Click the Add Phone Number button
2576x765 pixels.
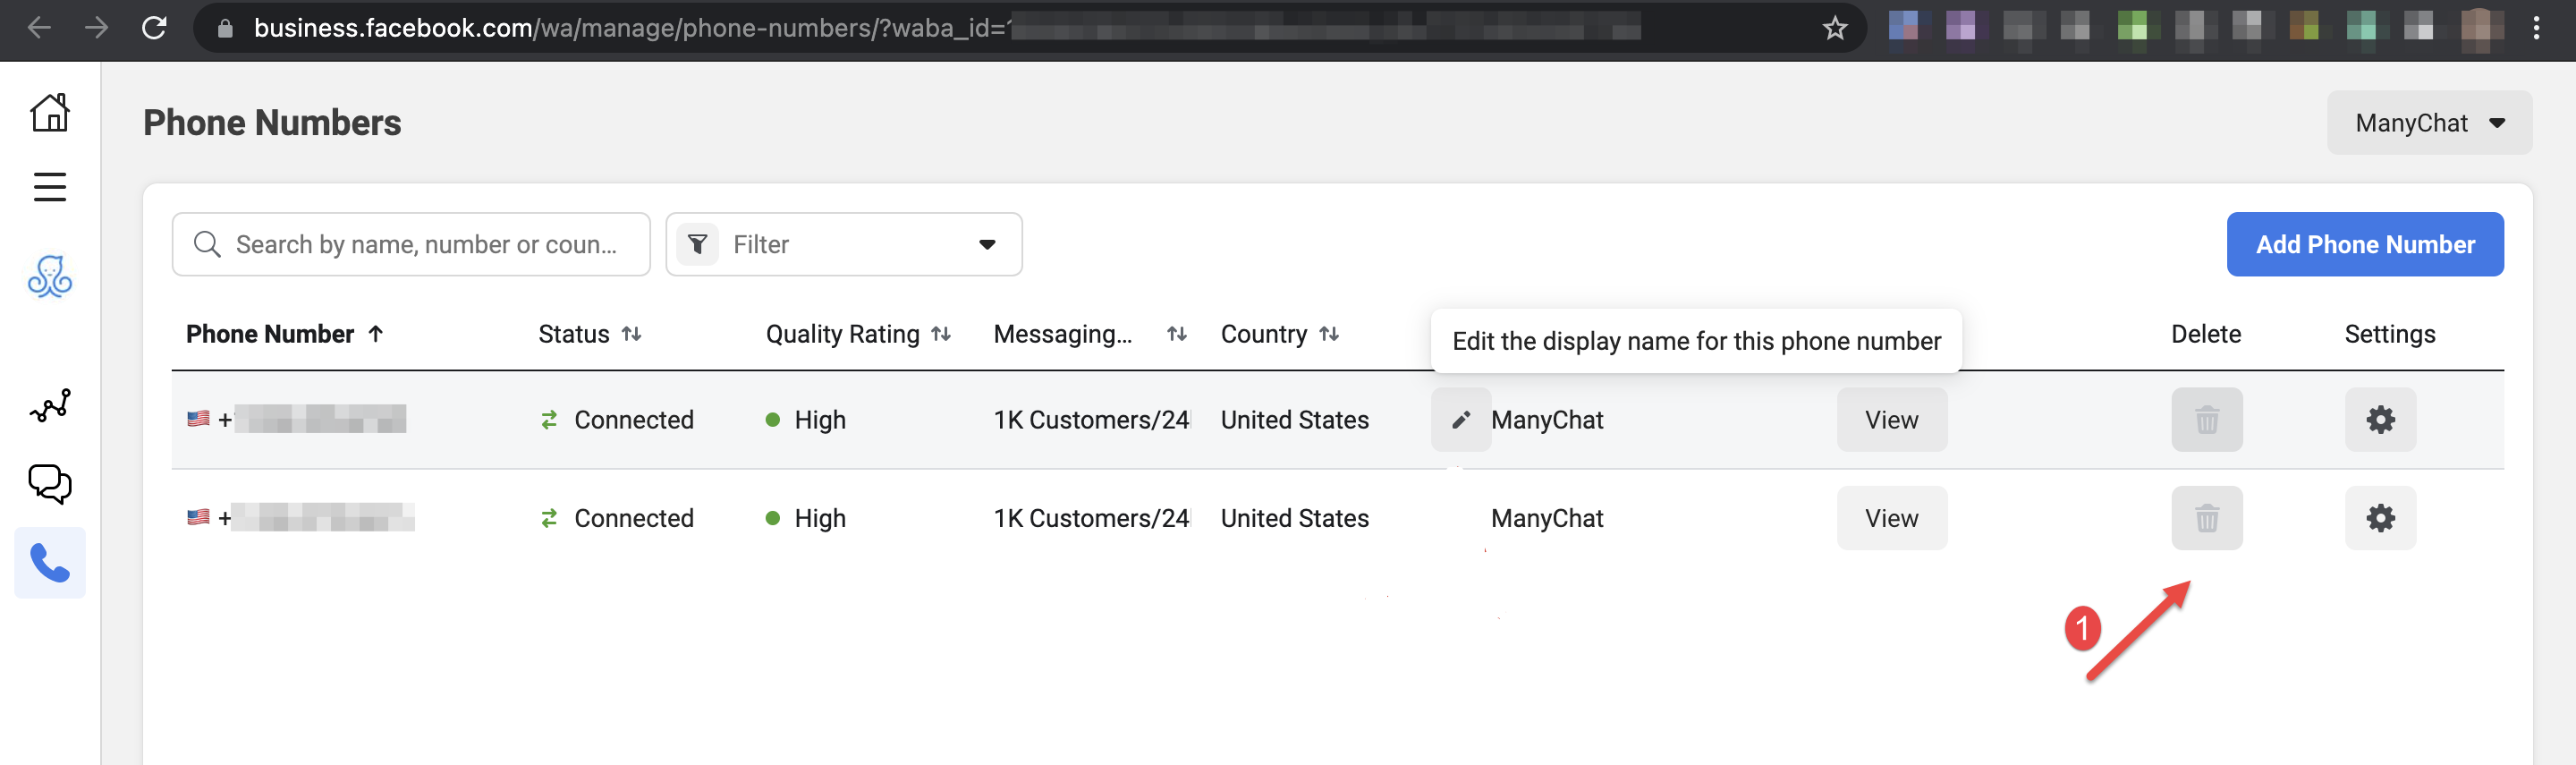[2364, 244]
